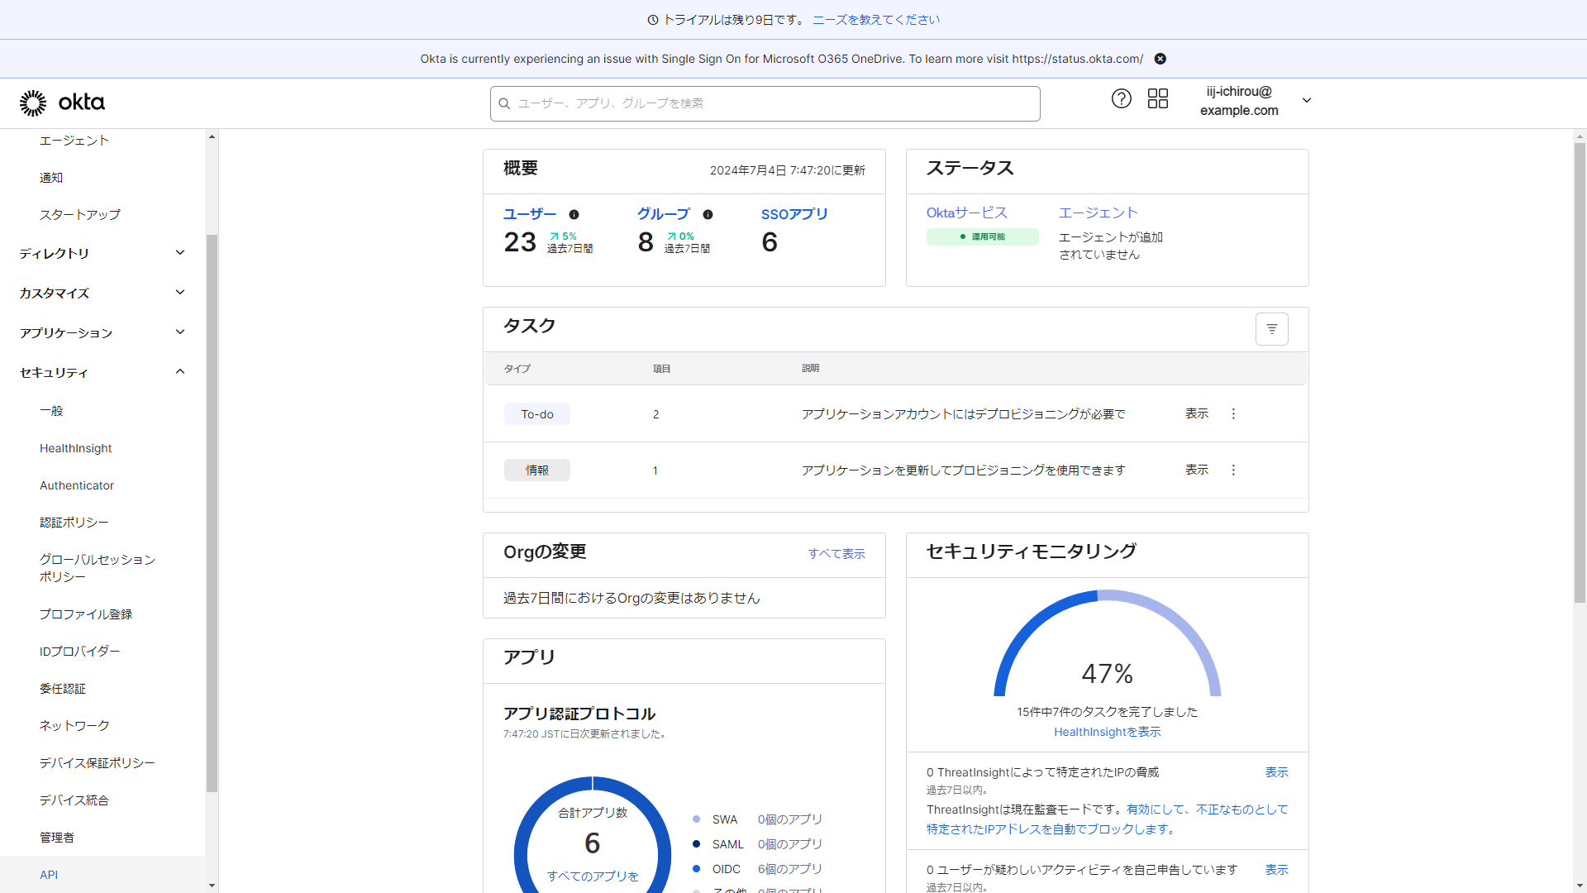Screen dimensions: 1587x893
Task: Open the タスク filter button
Action: (1271, 329)
